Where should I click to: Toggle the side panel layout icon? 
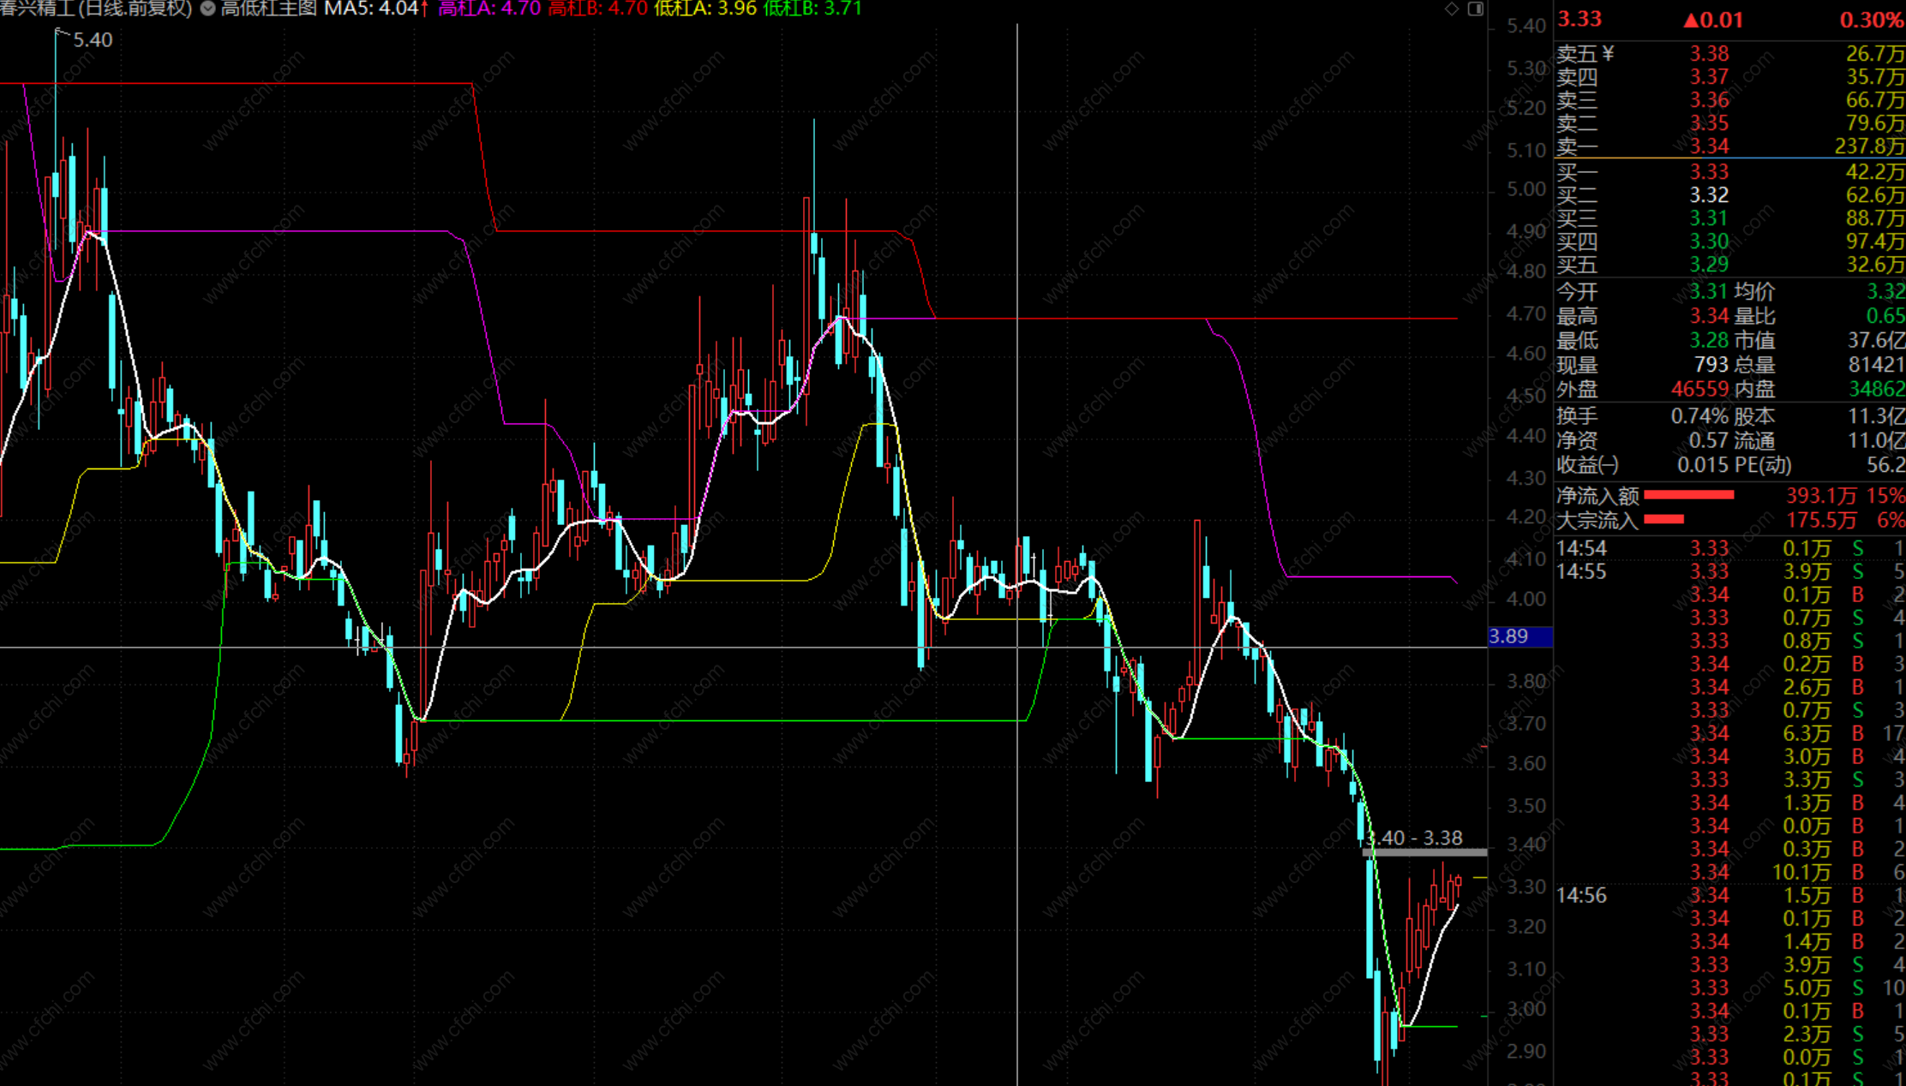(x=1476, y=9)
